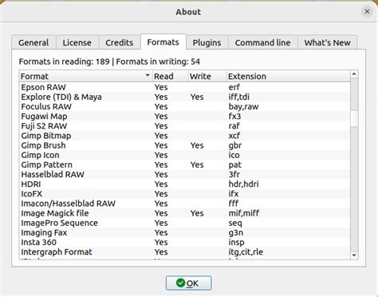
Task: Close the About dialog
Action: tap(367, 11)
